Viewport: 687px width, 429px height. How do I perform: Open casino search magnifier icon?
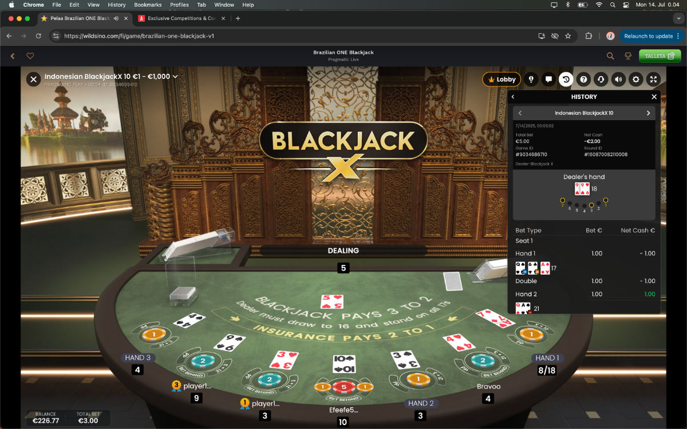click(x=610, y=56)
